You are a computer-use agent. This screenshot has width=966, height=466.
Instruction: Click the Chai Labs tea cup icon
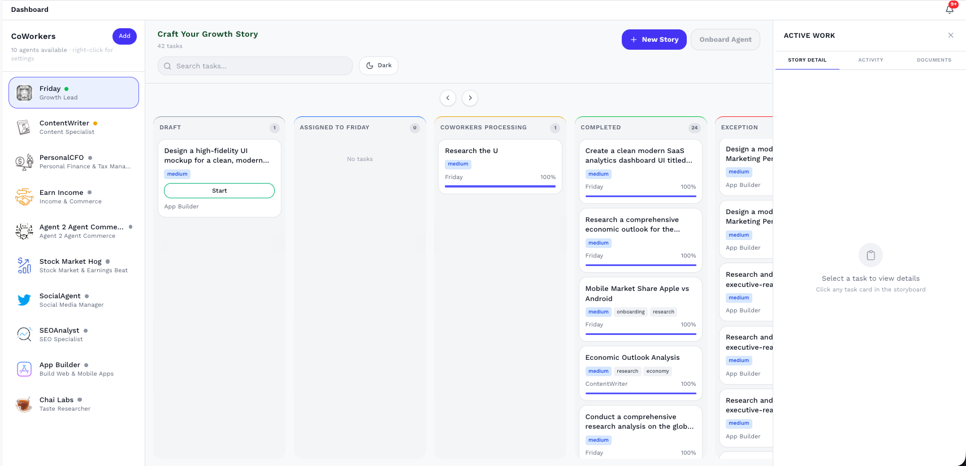click(24, 404)
